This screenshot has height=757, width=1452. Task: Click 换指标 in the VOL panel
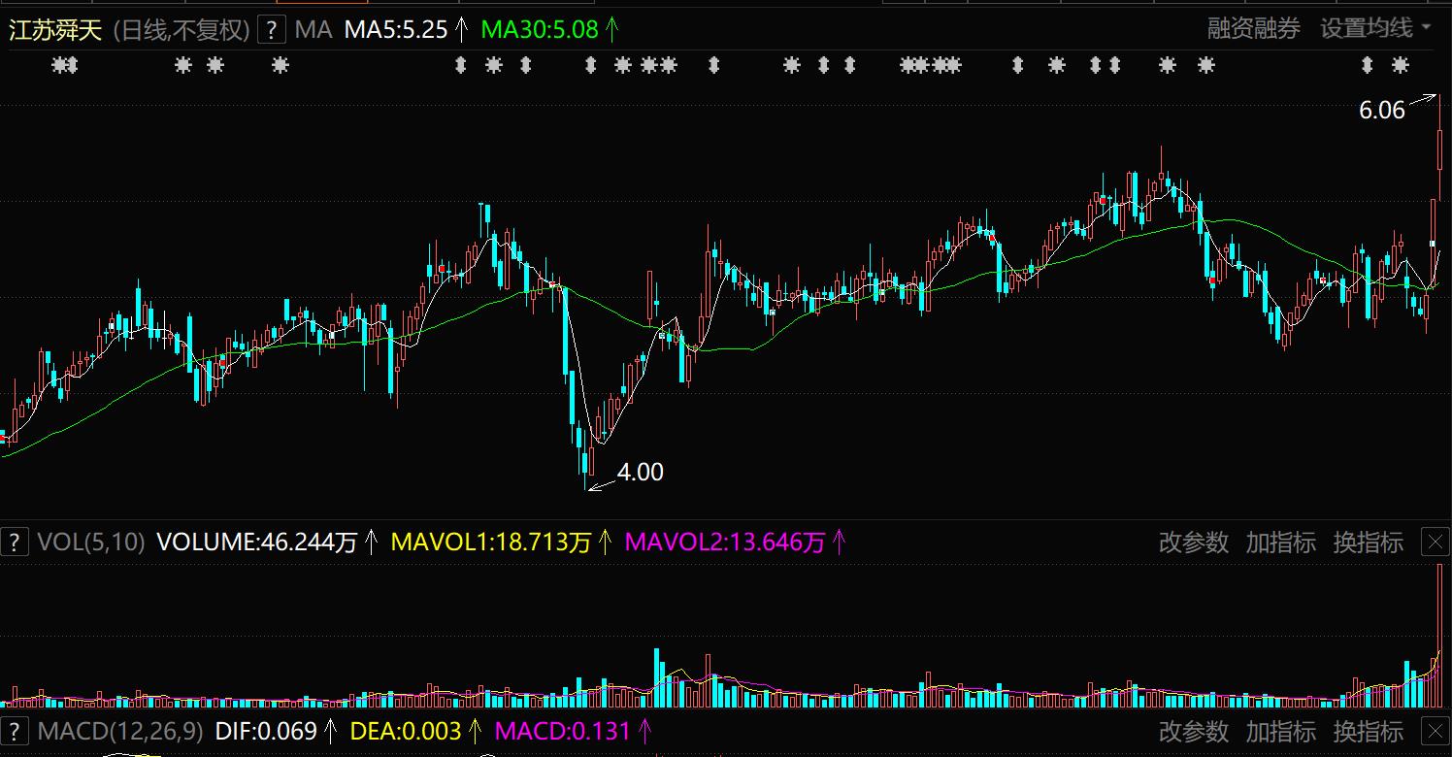[x=1369, y=542]
